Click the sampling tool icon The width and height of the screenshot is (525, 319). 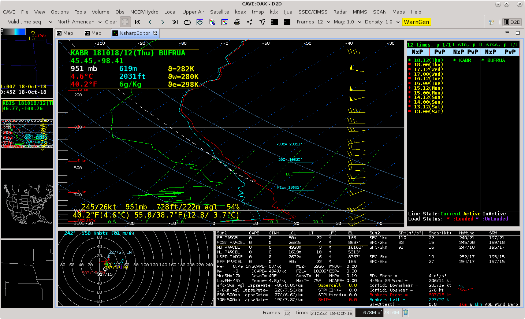(262, 22)
